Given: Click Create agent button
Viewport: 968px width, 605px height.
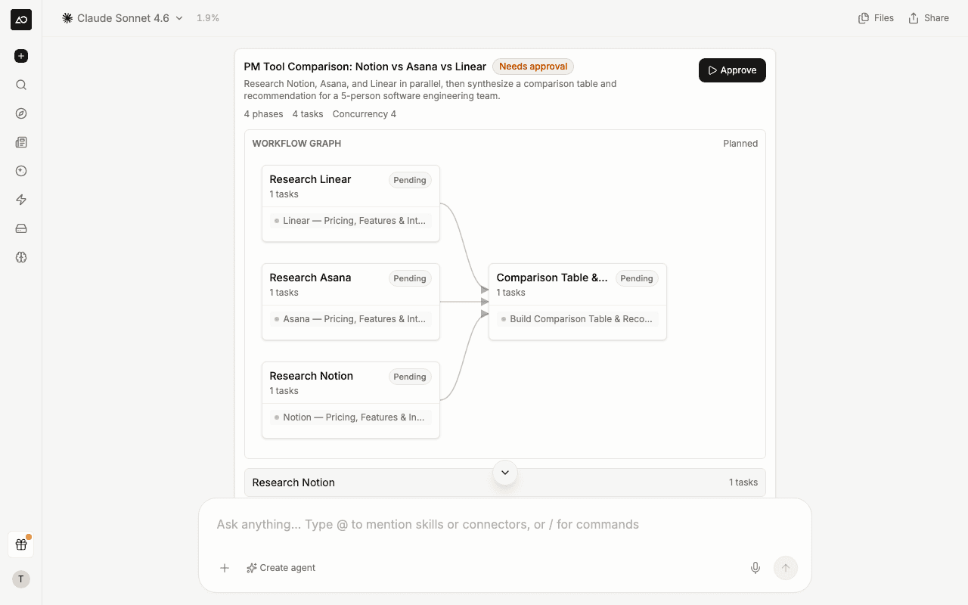Looking at the screenshot, I should [281, 568].
